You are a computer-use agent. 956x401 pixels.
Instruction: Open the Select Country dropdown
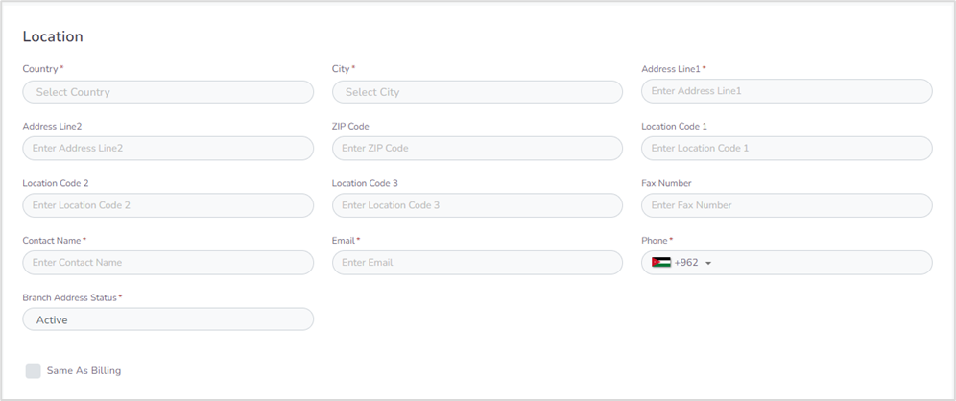pyautogui.click(x=168, y=92)
